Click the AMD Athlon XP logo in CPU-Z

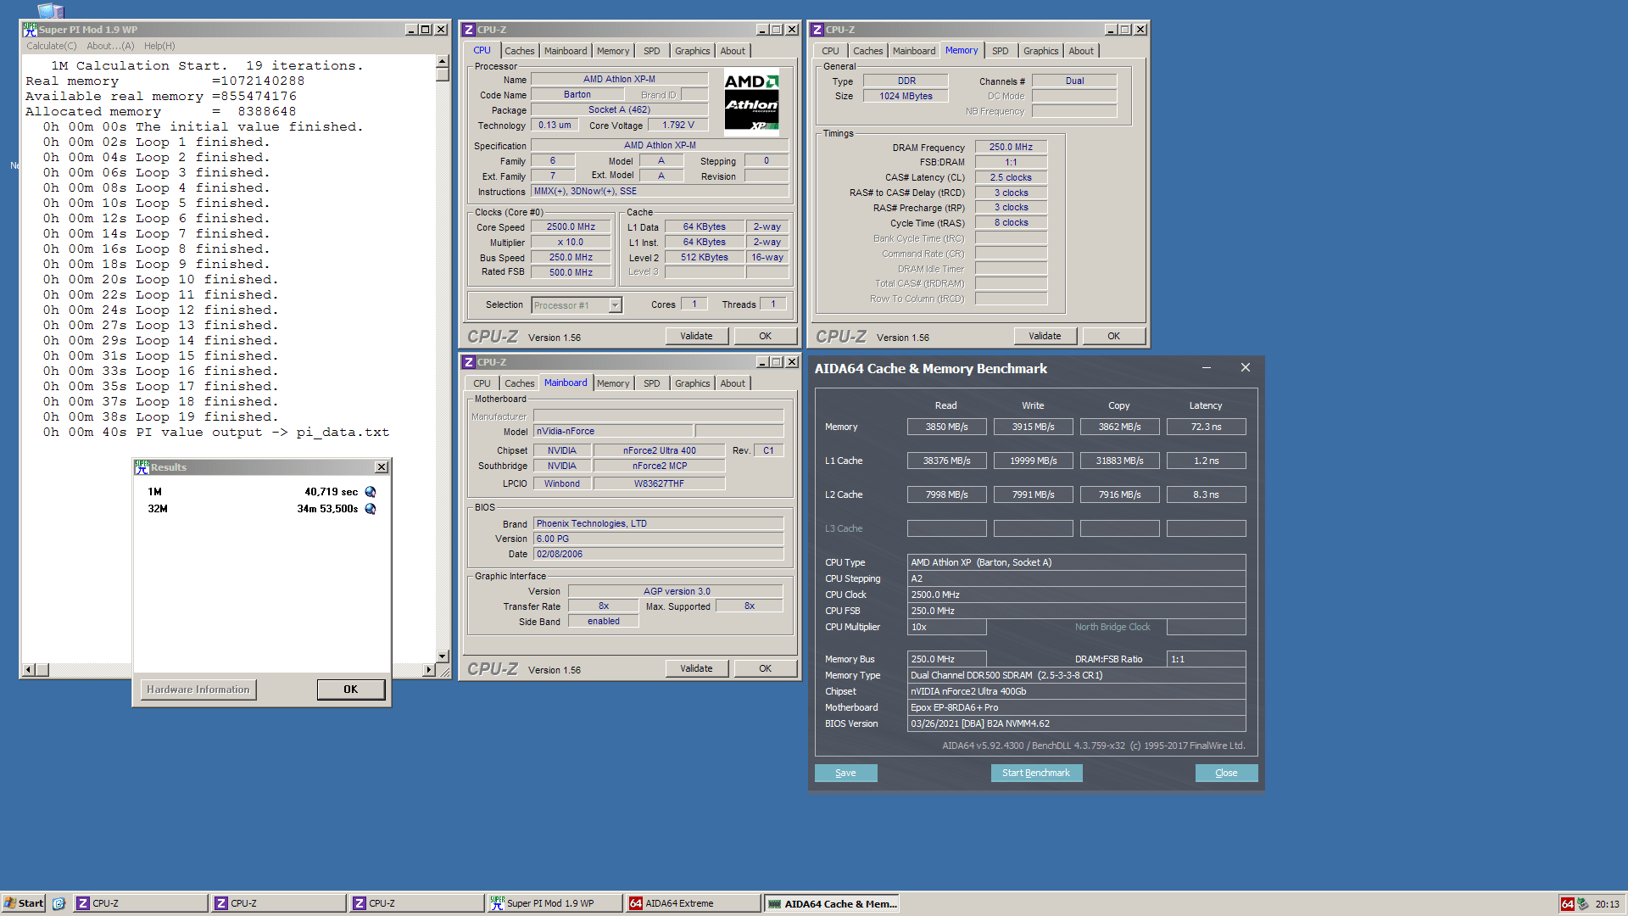(x=752, y=103)
